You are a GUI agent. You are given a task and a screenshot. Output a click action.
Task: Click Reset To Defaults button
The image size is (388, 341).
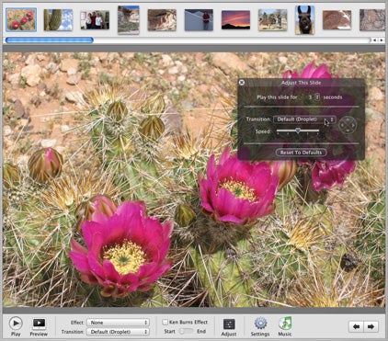301,153
